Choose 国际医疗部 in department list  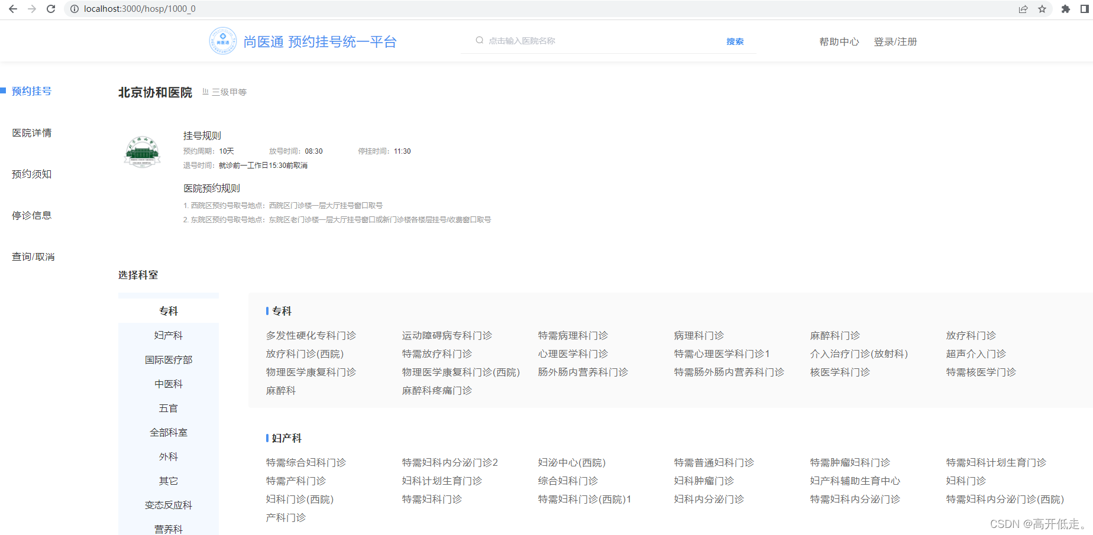pyautogui.click(x=169, y=359)
